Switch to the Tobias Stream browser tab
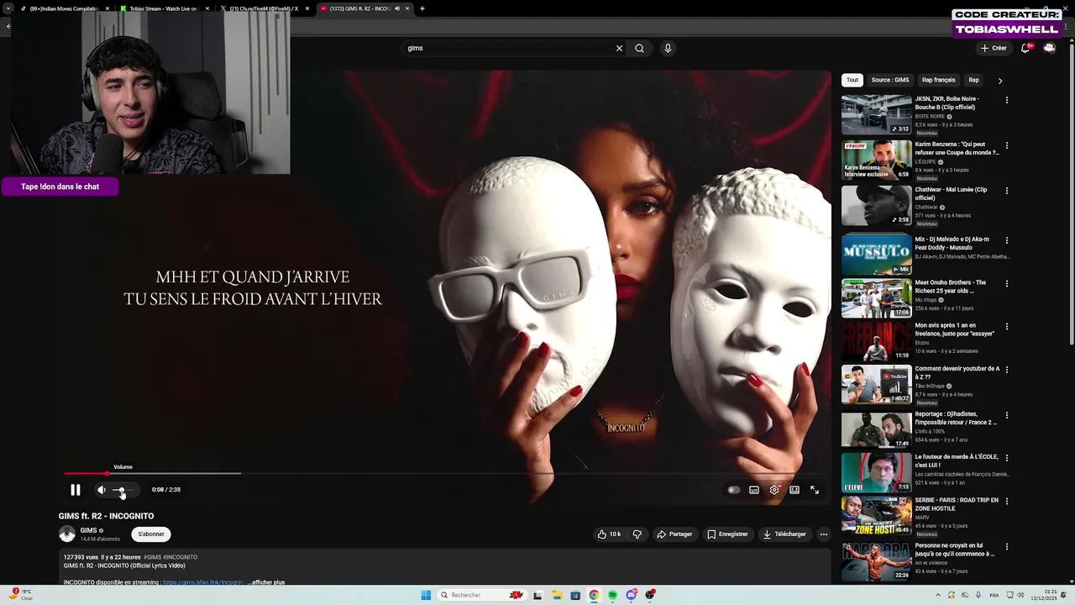The height and width of the screenshot is (605, 1075). coord(164,8)
